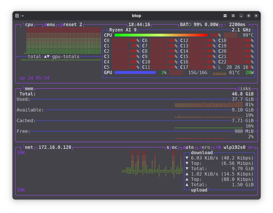Switch to next network interface with n>

tap(251, 148)
